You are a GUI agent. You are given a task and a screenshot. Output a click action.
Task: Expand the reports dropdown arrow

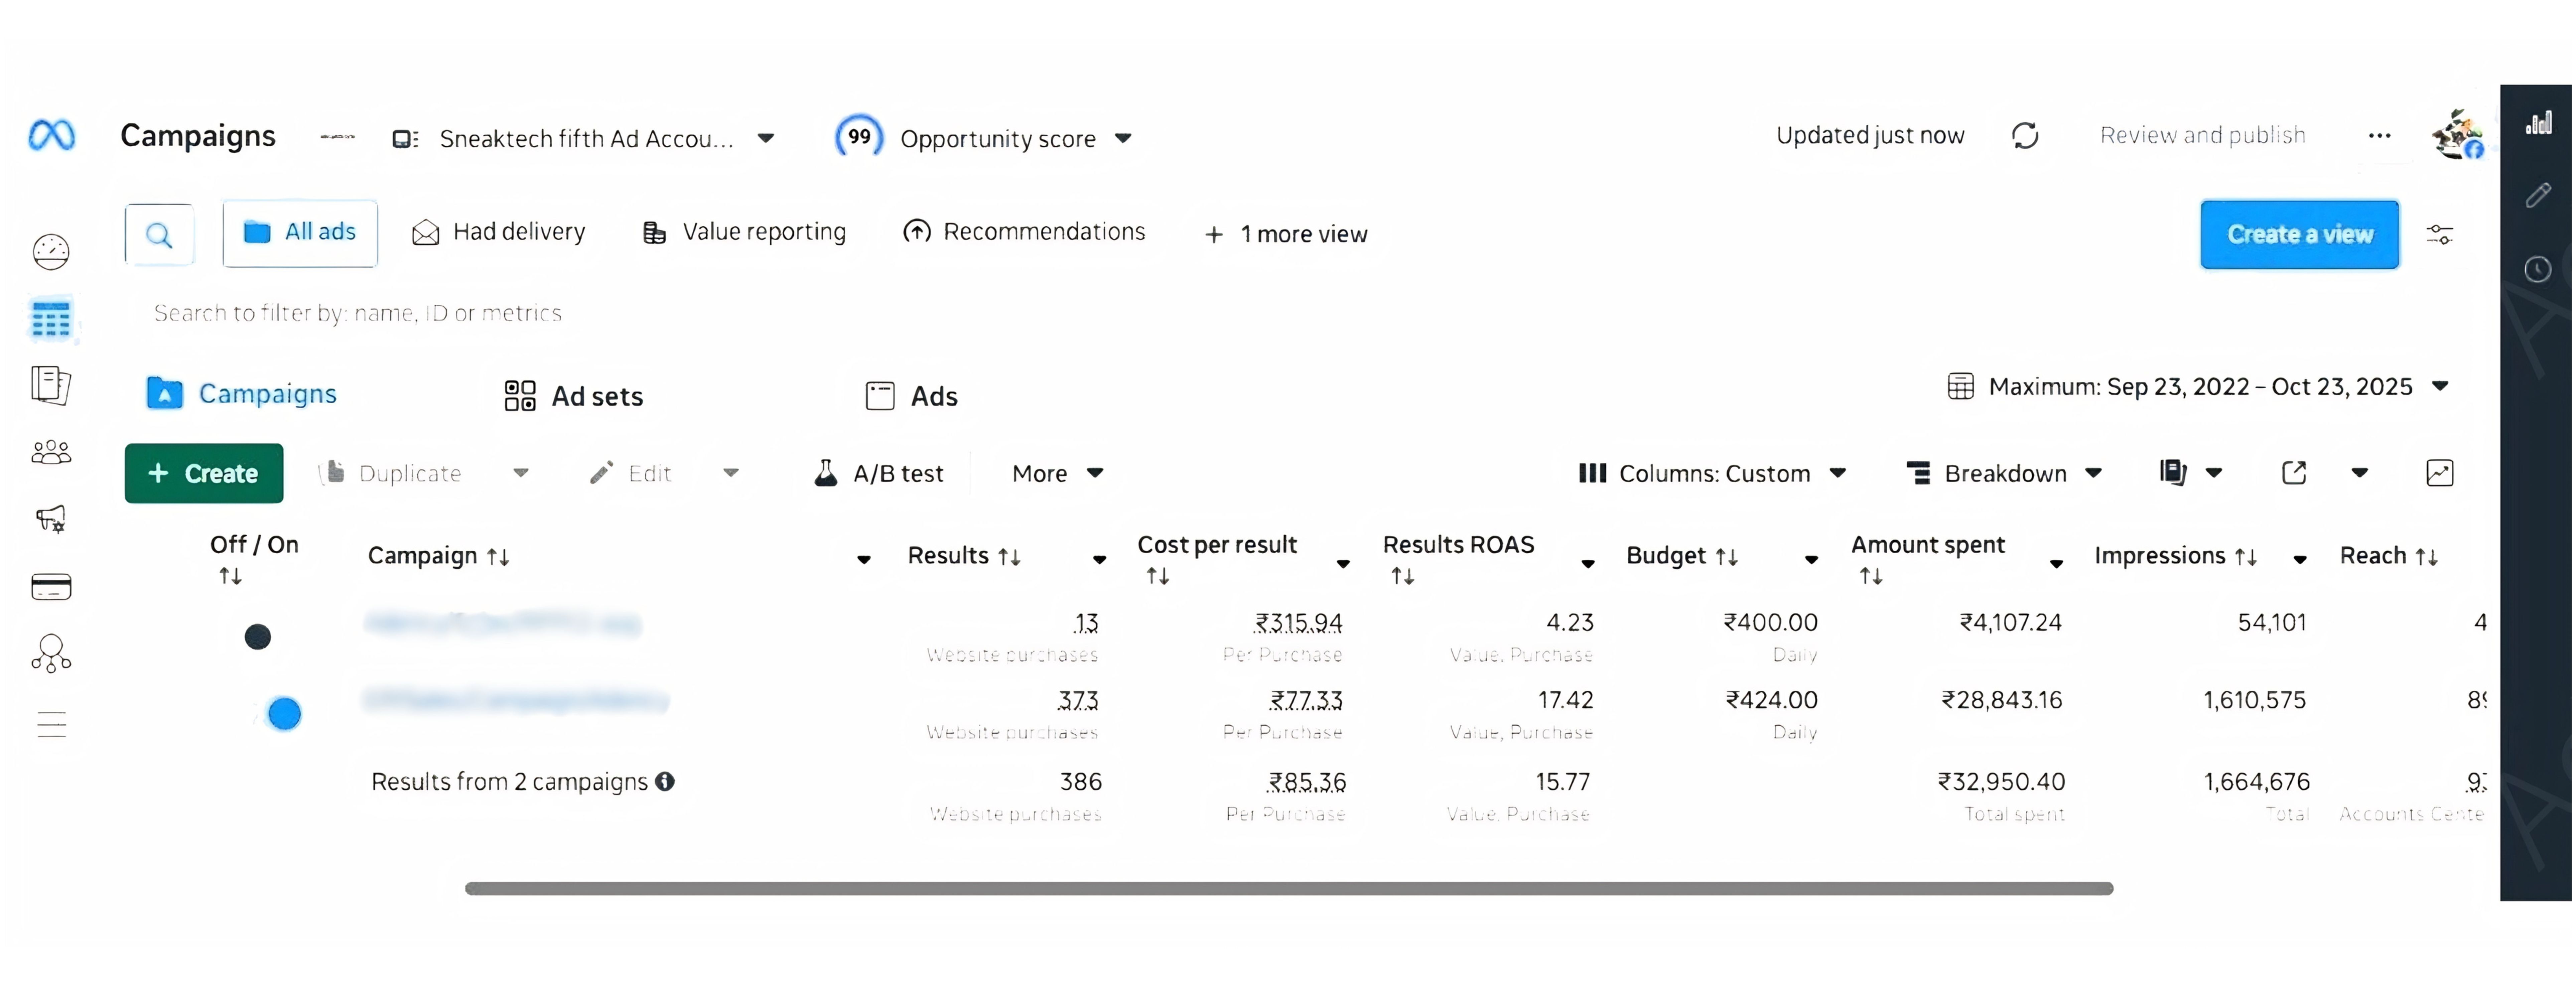[x=2214, y=473]
